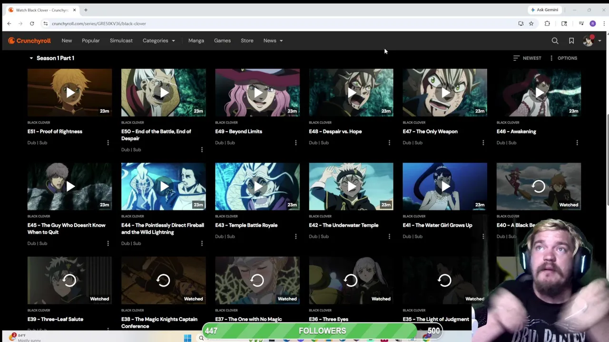The width and height of the screenshot is (609, 342).
Task: Play E47 The Only Weapon thumbnail
Action: [x=444, y=93]
